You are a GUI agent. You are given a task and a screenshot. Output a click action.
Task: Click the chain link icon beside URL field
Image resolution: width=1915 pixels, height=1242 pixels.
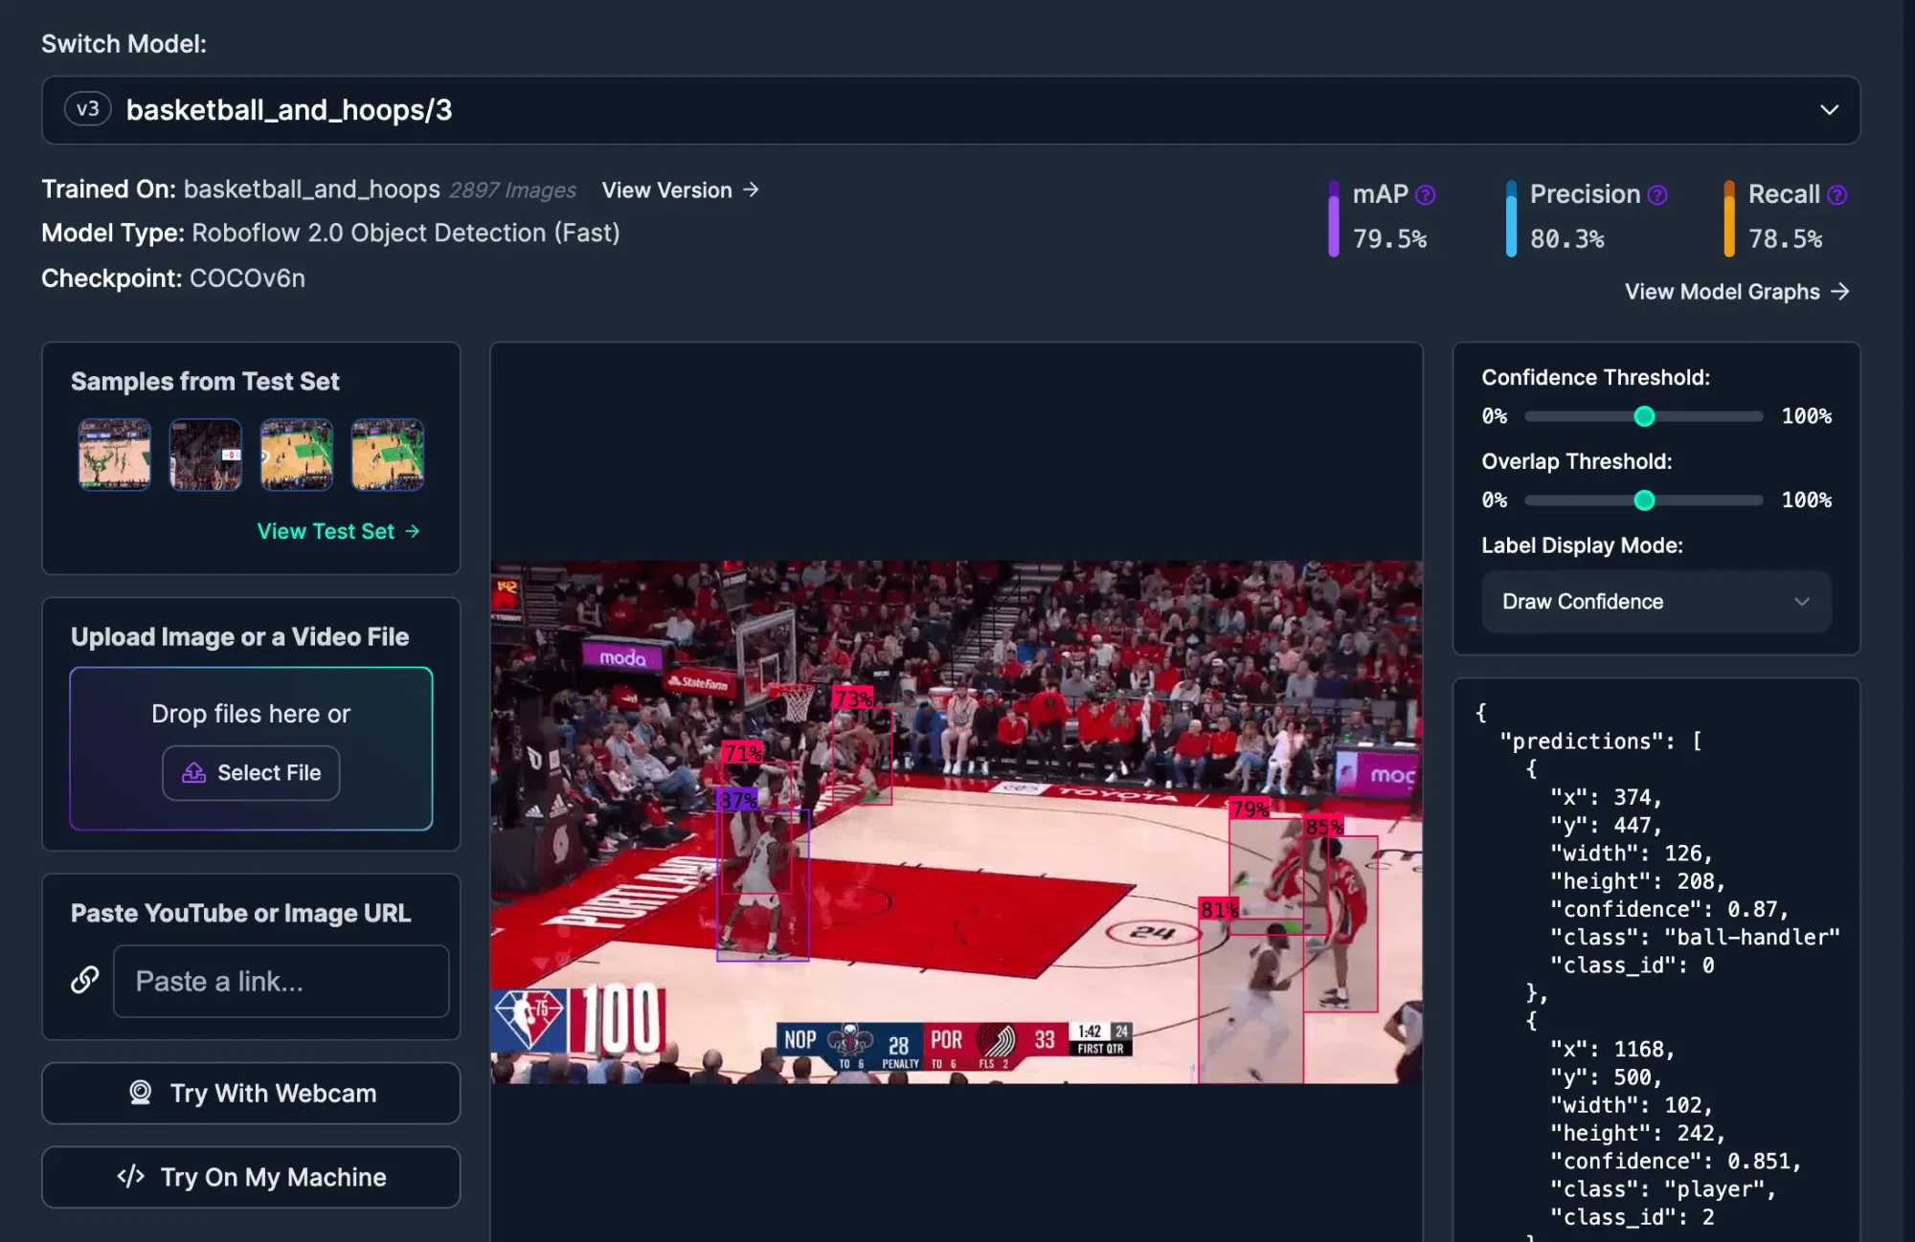pyautogui.click(x=85, y=980)
